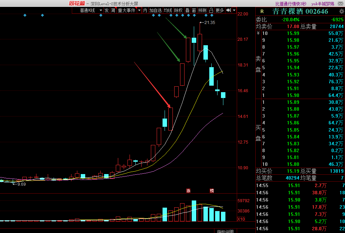Click the 涨 limit-up marker on chart
The image size is (345, 233).
188,191
